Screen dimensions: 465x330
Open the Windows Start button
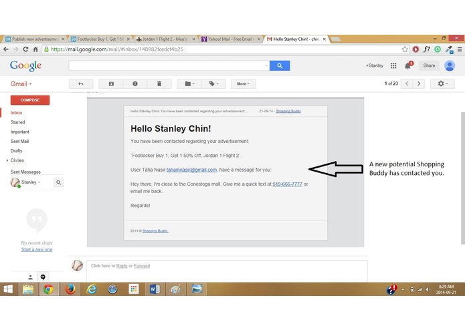coord(8,289)
